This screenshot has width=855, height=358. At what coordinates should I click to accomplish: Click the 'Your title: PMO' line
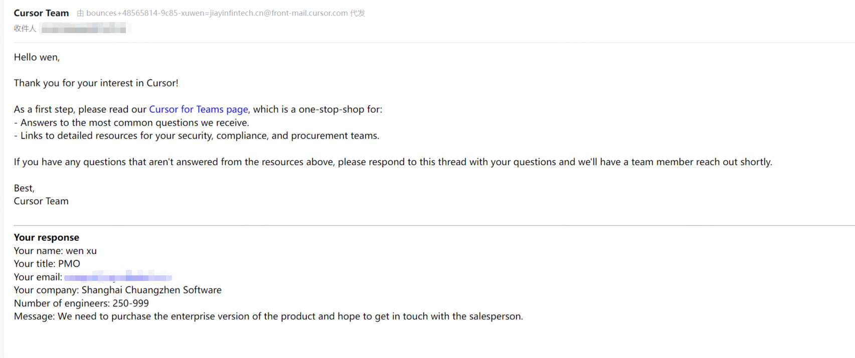[47, 264]
